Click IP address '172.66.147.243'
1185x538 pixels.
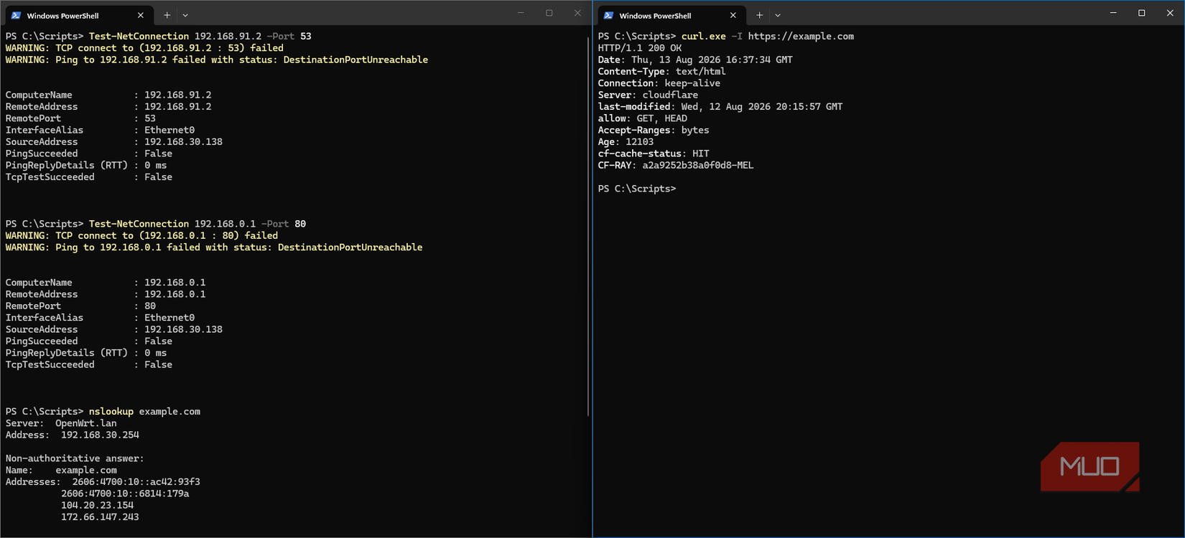(100, 517)
